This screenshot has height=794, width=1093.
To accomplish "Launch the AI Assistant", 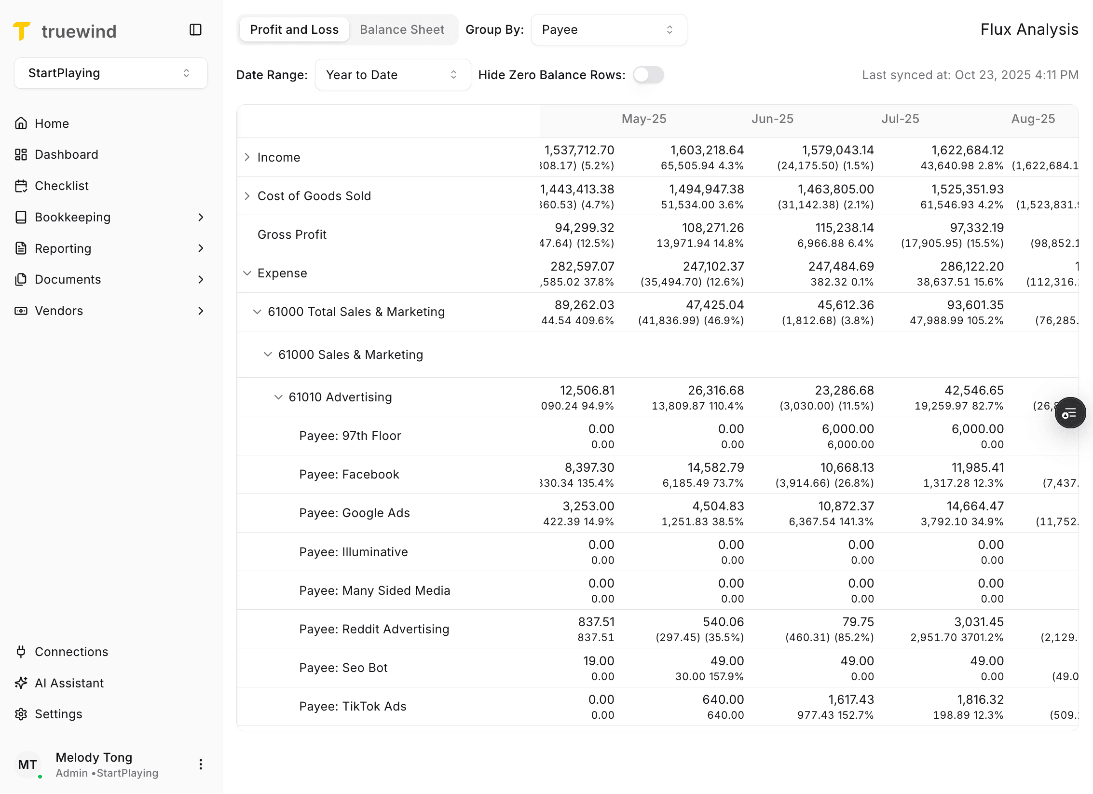I will click(69, 683).
